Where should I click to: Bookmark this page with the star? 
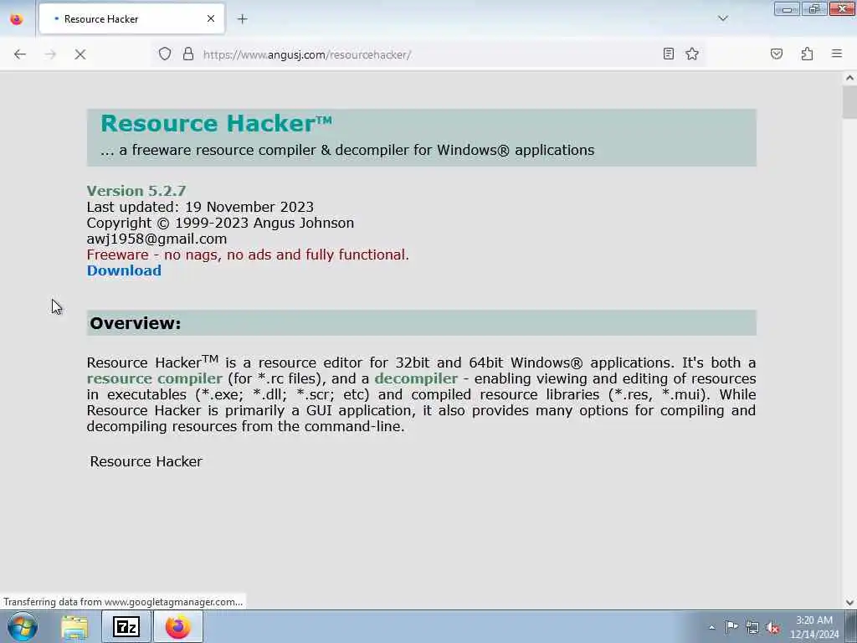click(692, 54)
